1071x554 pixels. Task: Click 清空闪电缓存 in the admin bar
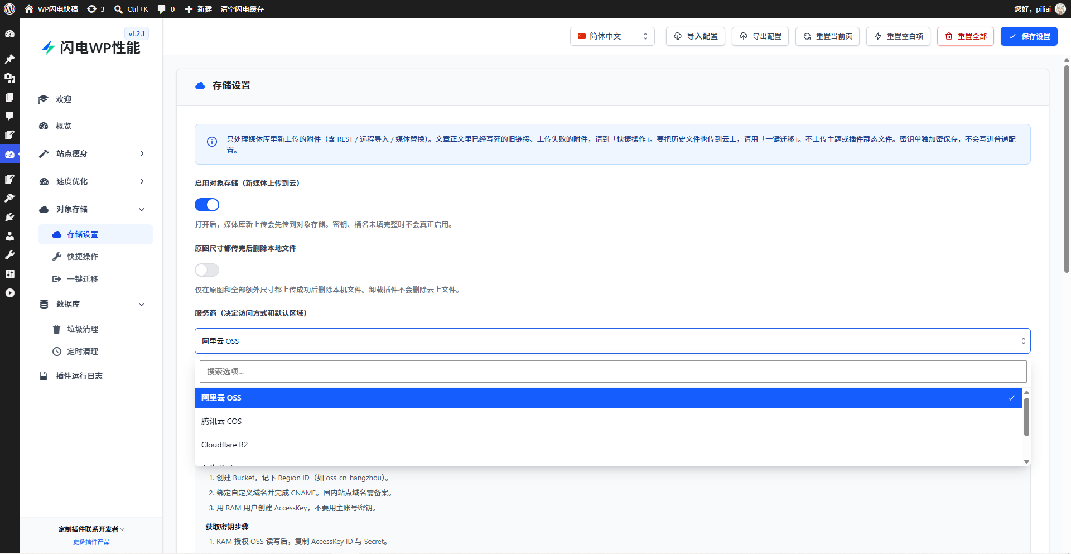242,9
